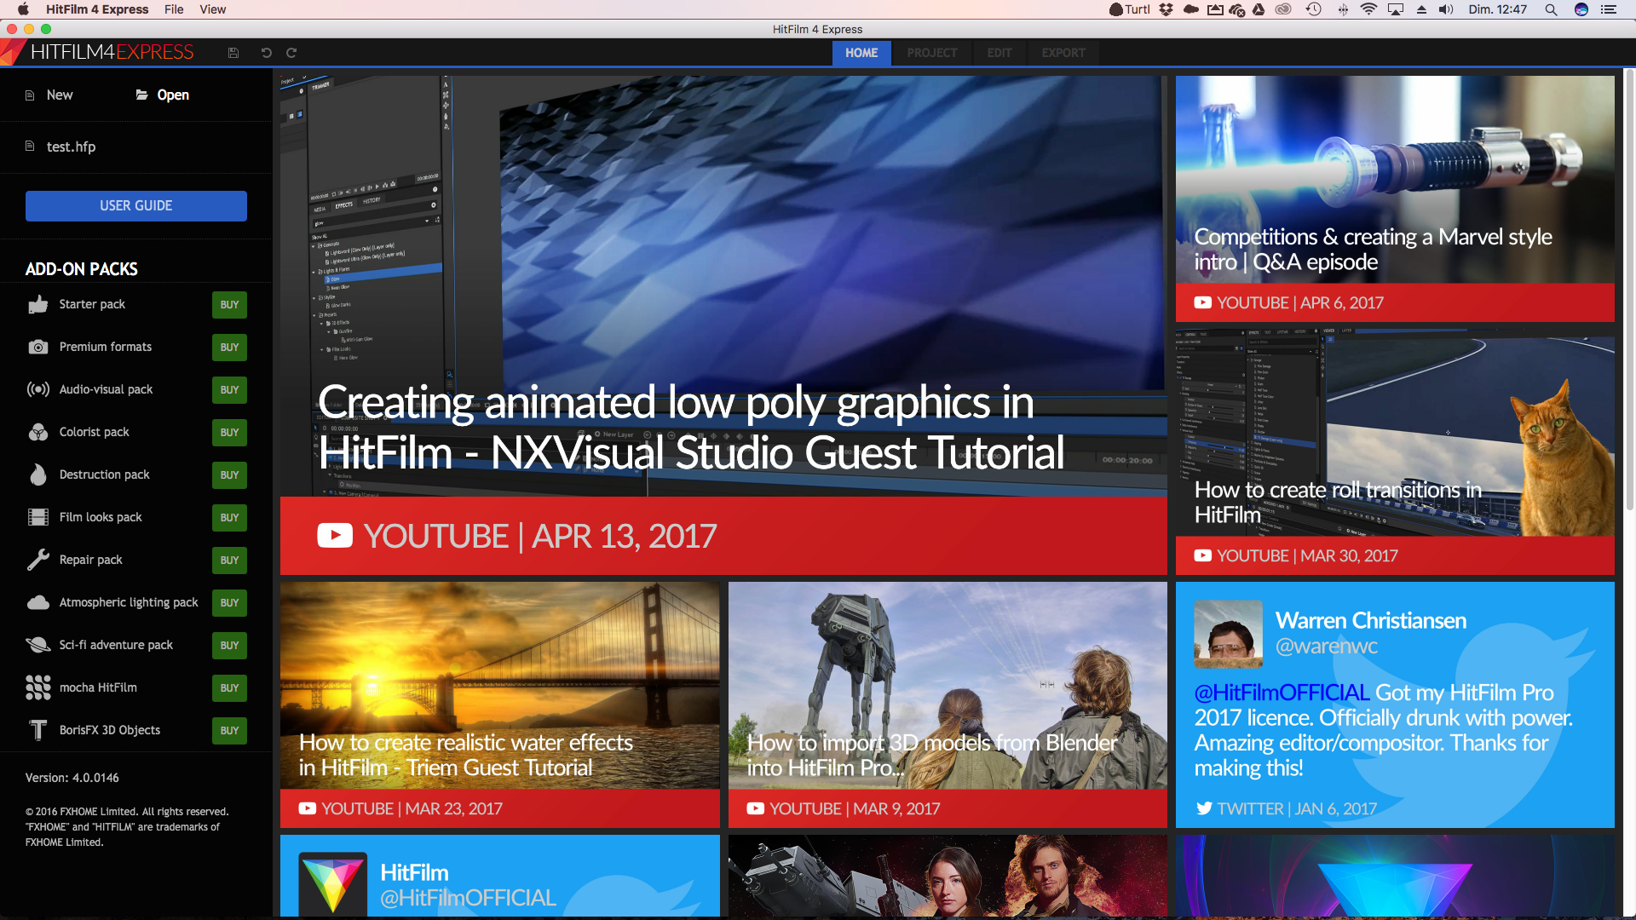This screenshot has width=1636, height=920.
Task: Click the Film looks pack filmstrip icon
Action: click(38, 517)
